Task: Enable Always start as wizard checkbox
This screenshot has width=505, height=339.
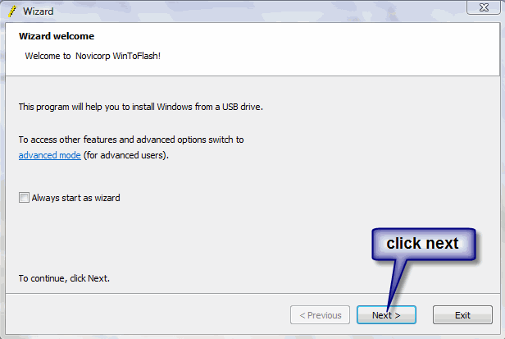Action: 24,197
